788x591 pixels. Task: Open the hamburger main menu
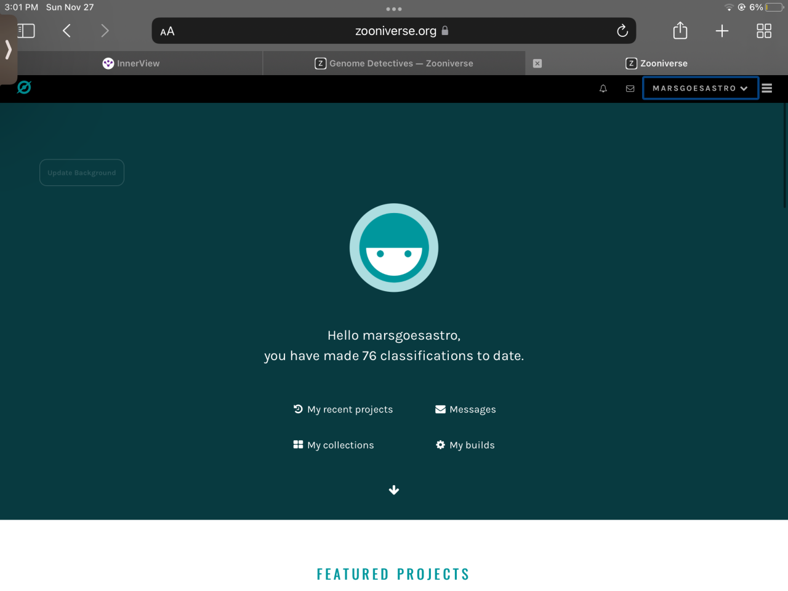click(767, 88)
